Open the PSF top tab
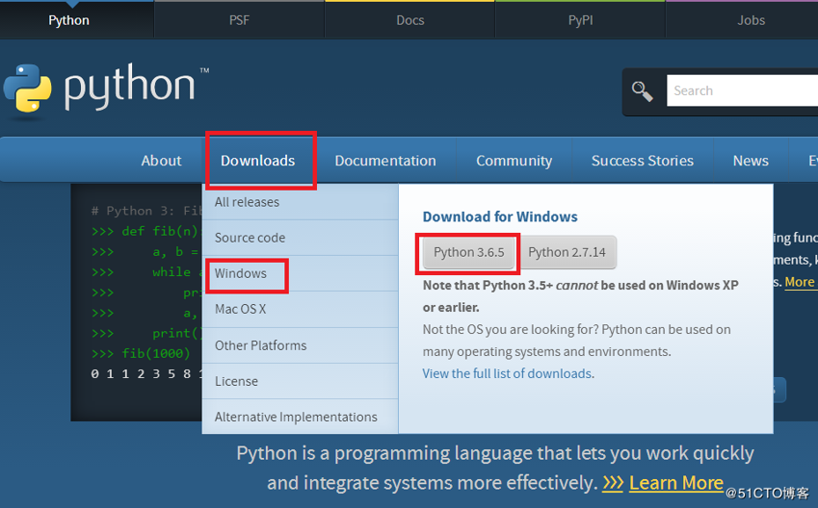The image size is (818, 508). pyautogui.click(x=240, y=20)
